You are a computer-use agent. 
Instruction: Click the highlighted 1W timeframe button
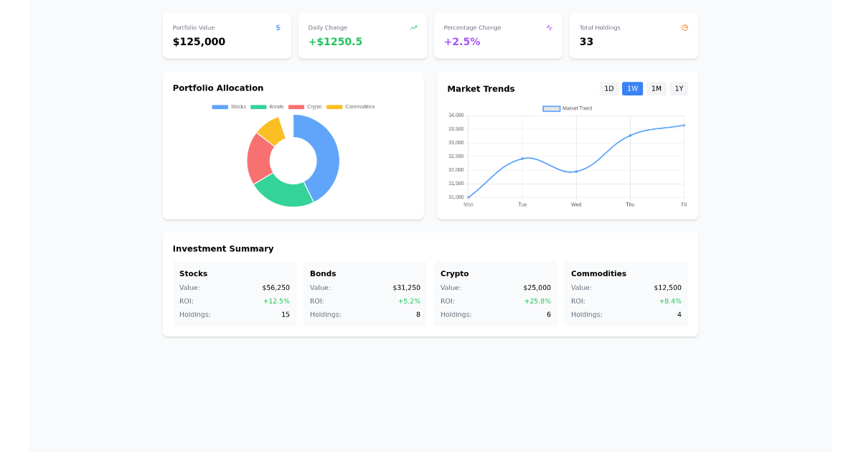click(632, 88)
